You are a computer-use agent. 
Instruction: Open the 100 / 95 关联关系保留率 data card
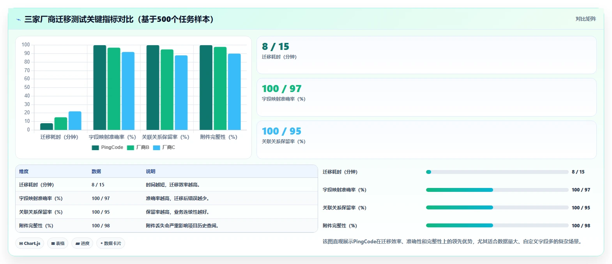pyautogui.click(x=426, y=140)
